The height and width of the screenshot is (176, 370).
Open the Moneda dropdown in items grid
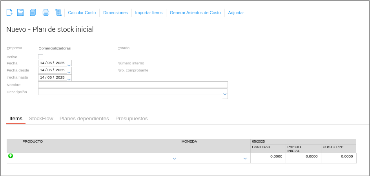click(x=245, y=159)
